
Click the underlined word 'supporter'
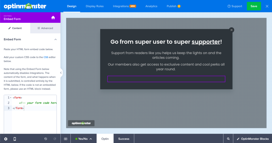tap(206, 42)
